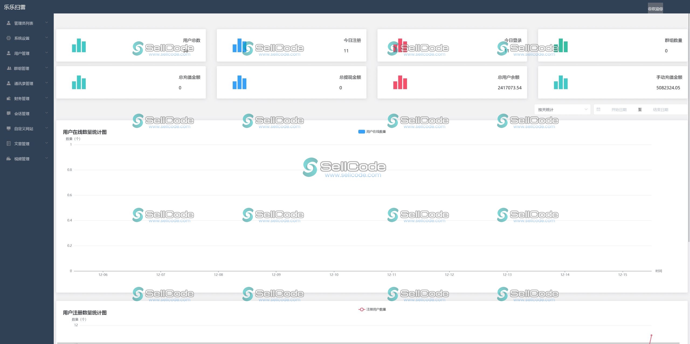The height and width of the screenshot is (344, 690).
Task: Click the 用户在线数量统计图 chart title
Action: coord(85,132)
